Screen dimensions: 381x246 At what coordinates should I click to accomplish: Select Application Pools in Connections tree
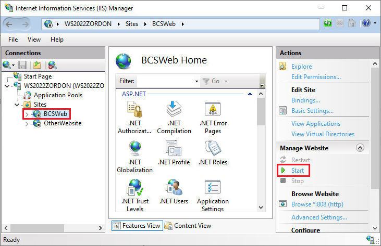coord(57,95)
